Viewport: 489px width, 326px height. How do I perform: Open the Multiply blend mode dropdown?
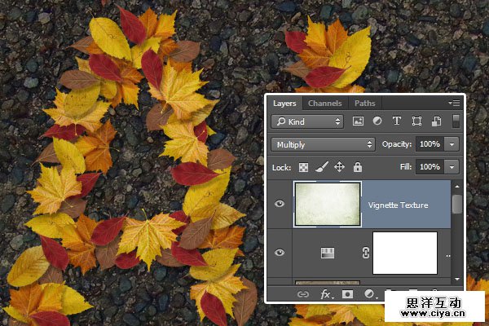pyautogui.click(x=323, y=144)
